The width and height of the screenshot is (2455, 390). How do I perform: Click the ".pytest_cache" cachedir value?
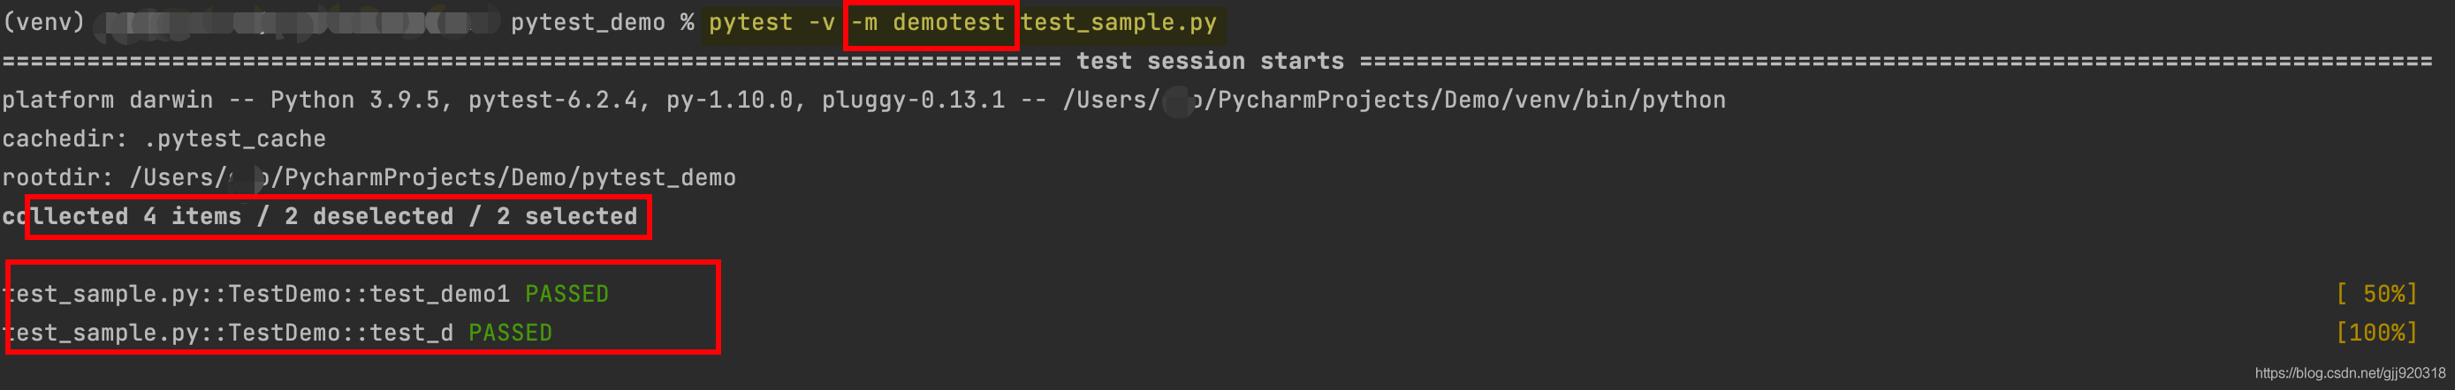tap(234, 139)
